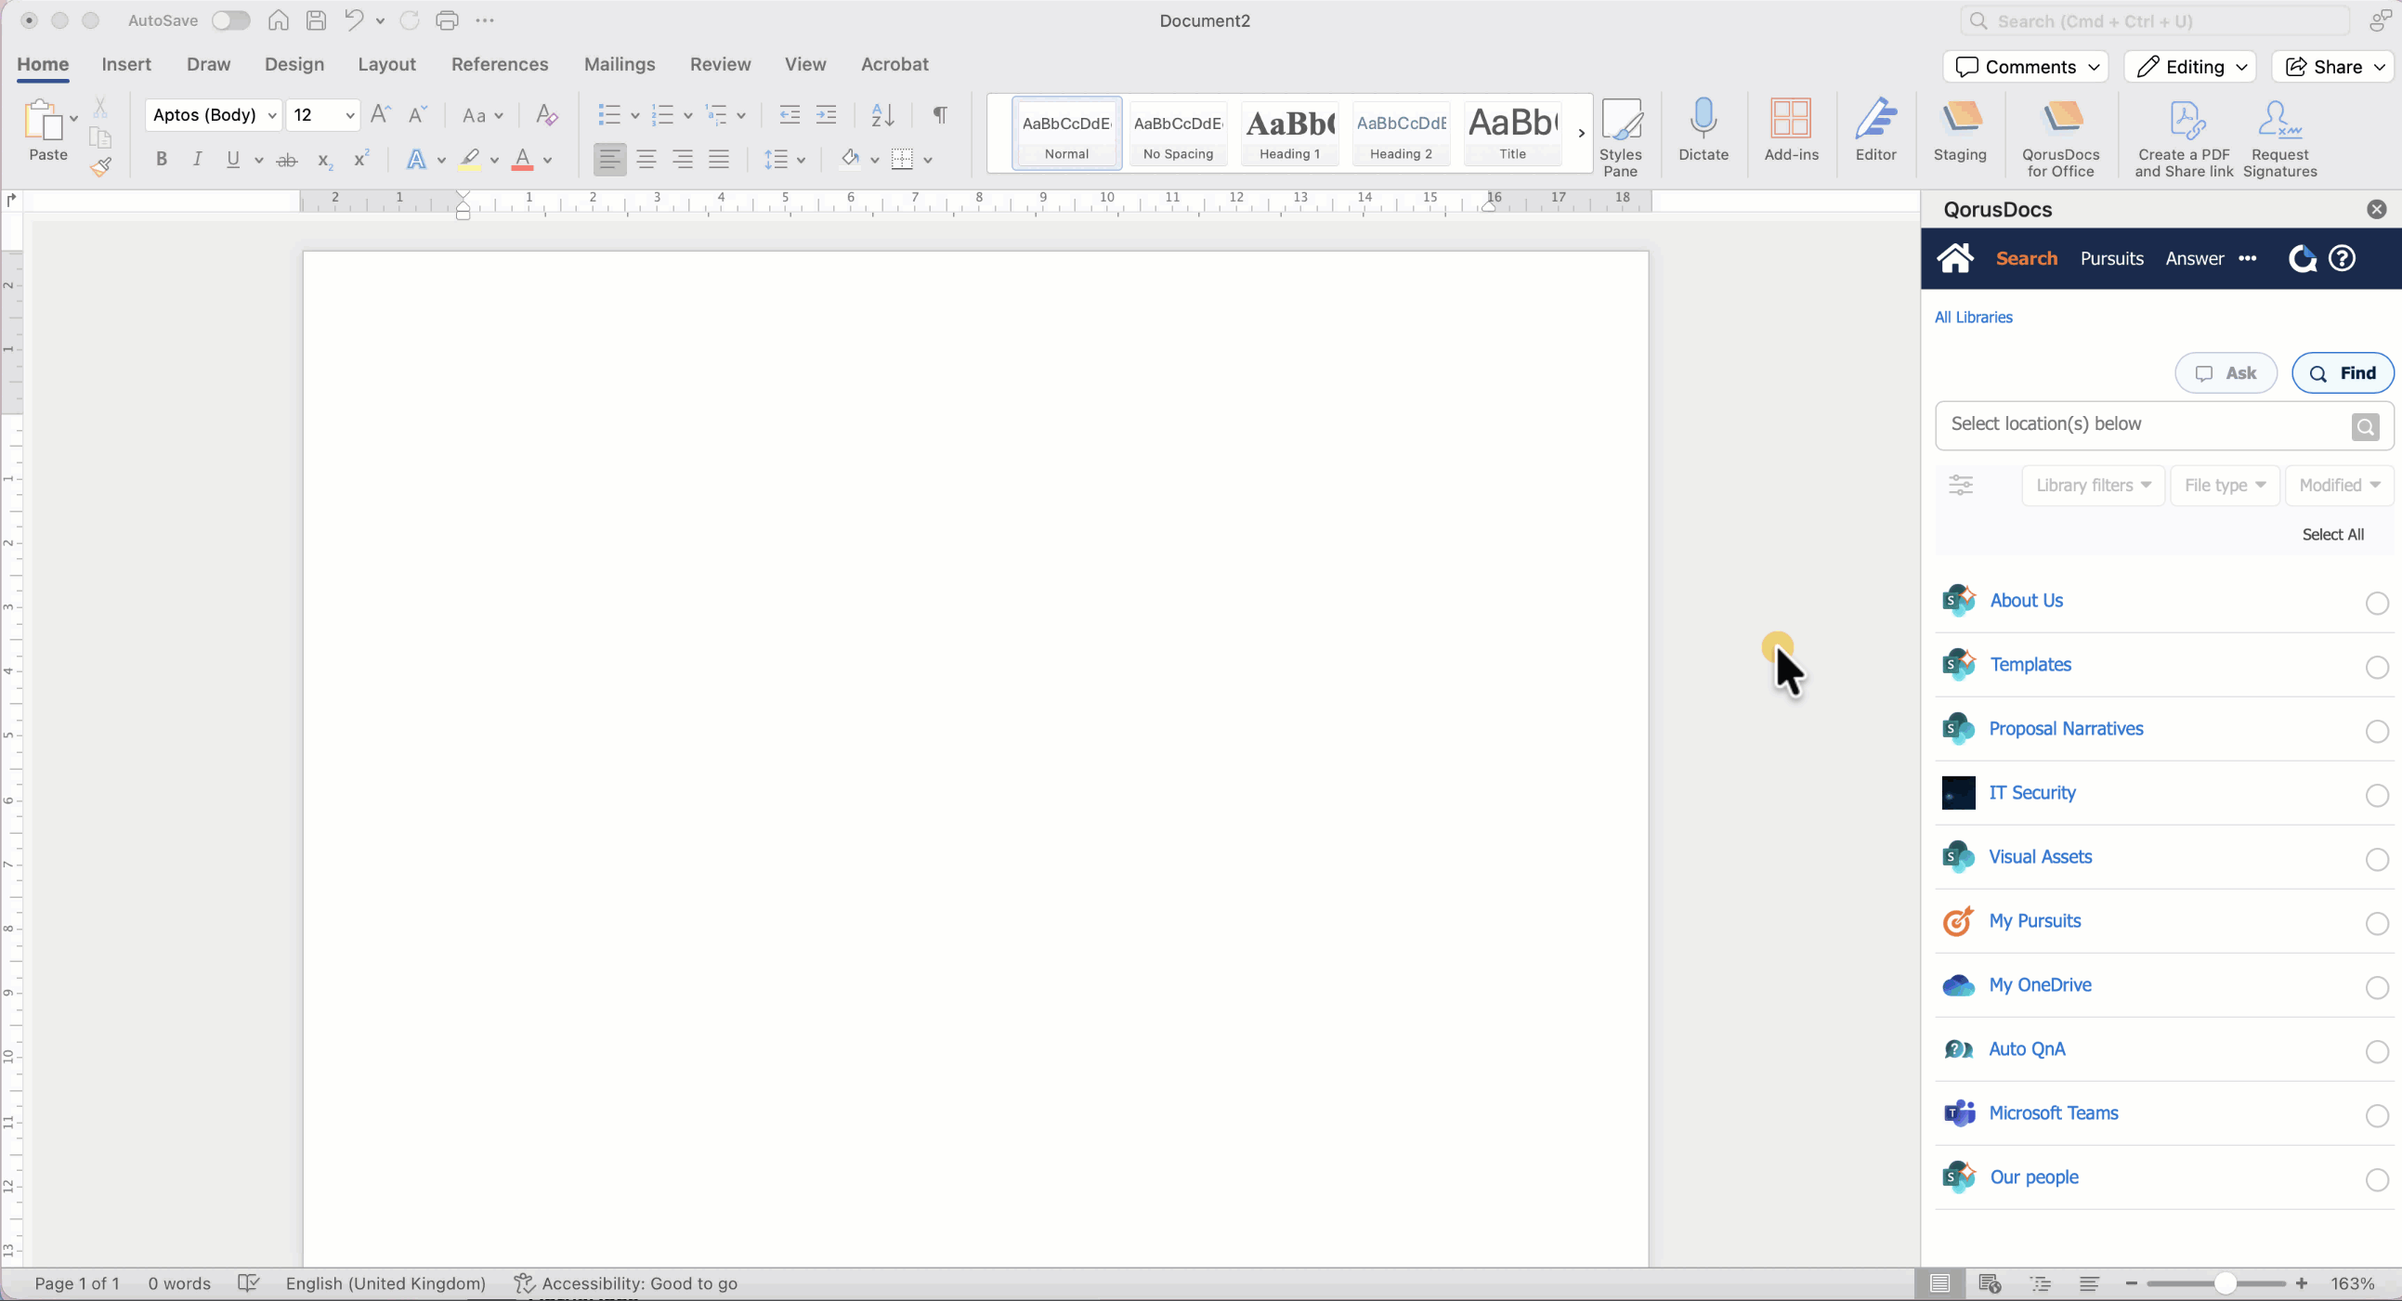Start Dictate microphone
The width and height of the screenshot is (2402, 1301).
pos(1704,129)
